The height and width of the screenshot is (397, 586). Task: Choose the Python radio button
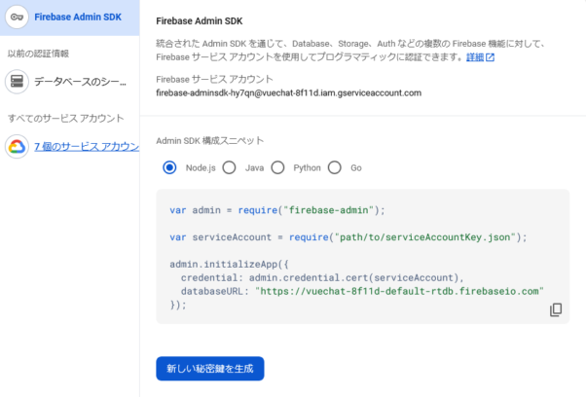278,167
